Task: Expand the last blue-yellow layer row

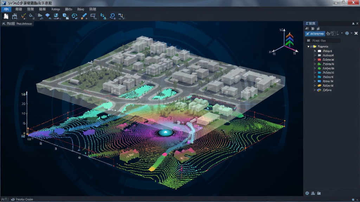Action: (x=315, y=90)
